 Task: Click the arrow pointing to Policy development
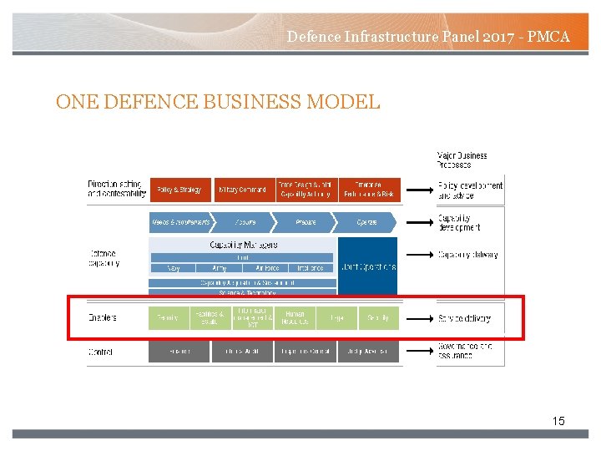(x=420, y=190)
